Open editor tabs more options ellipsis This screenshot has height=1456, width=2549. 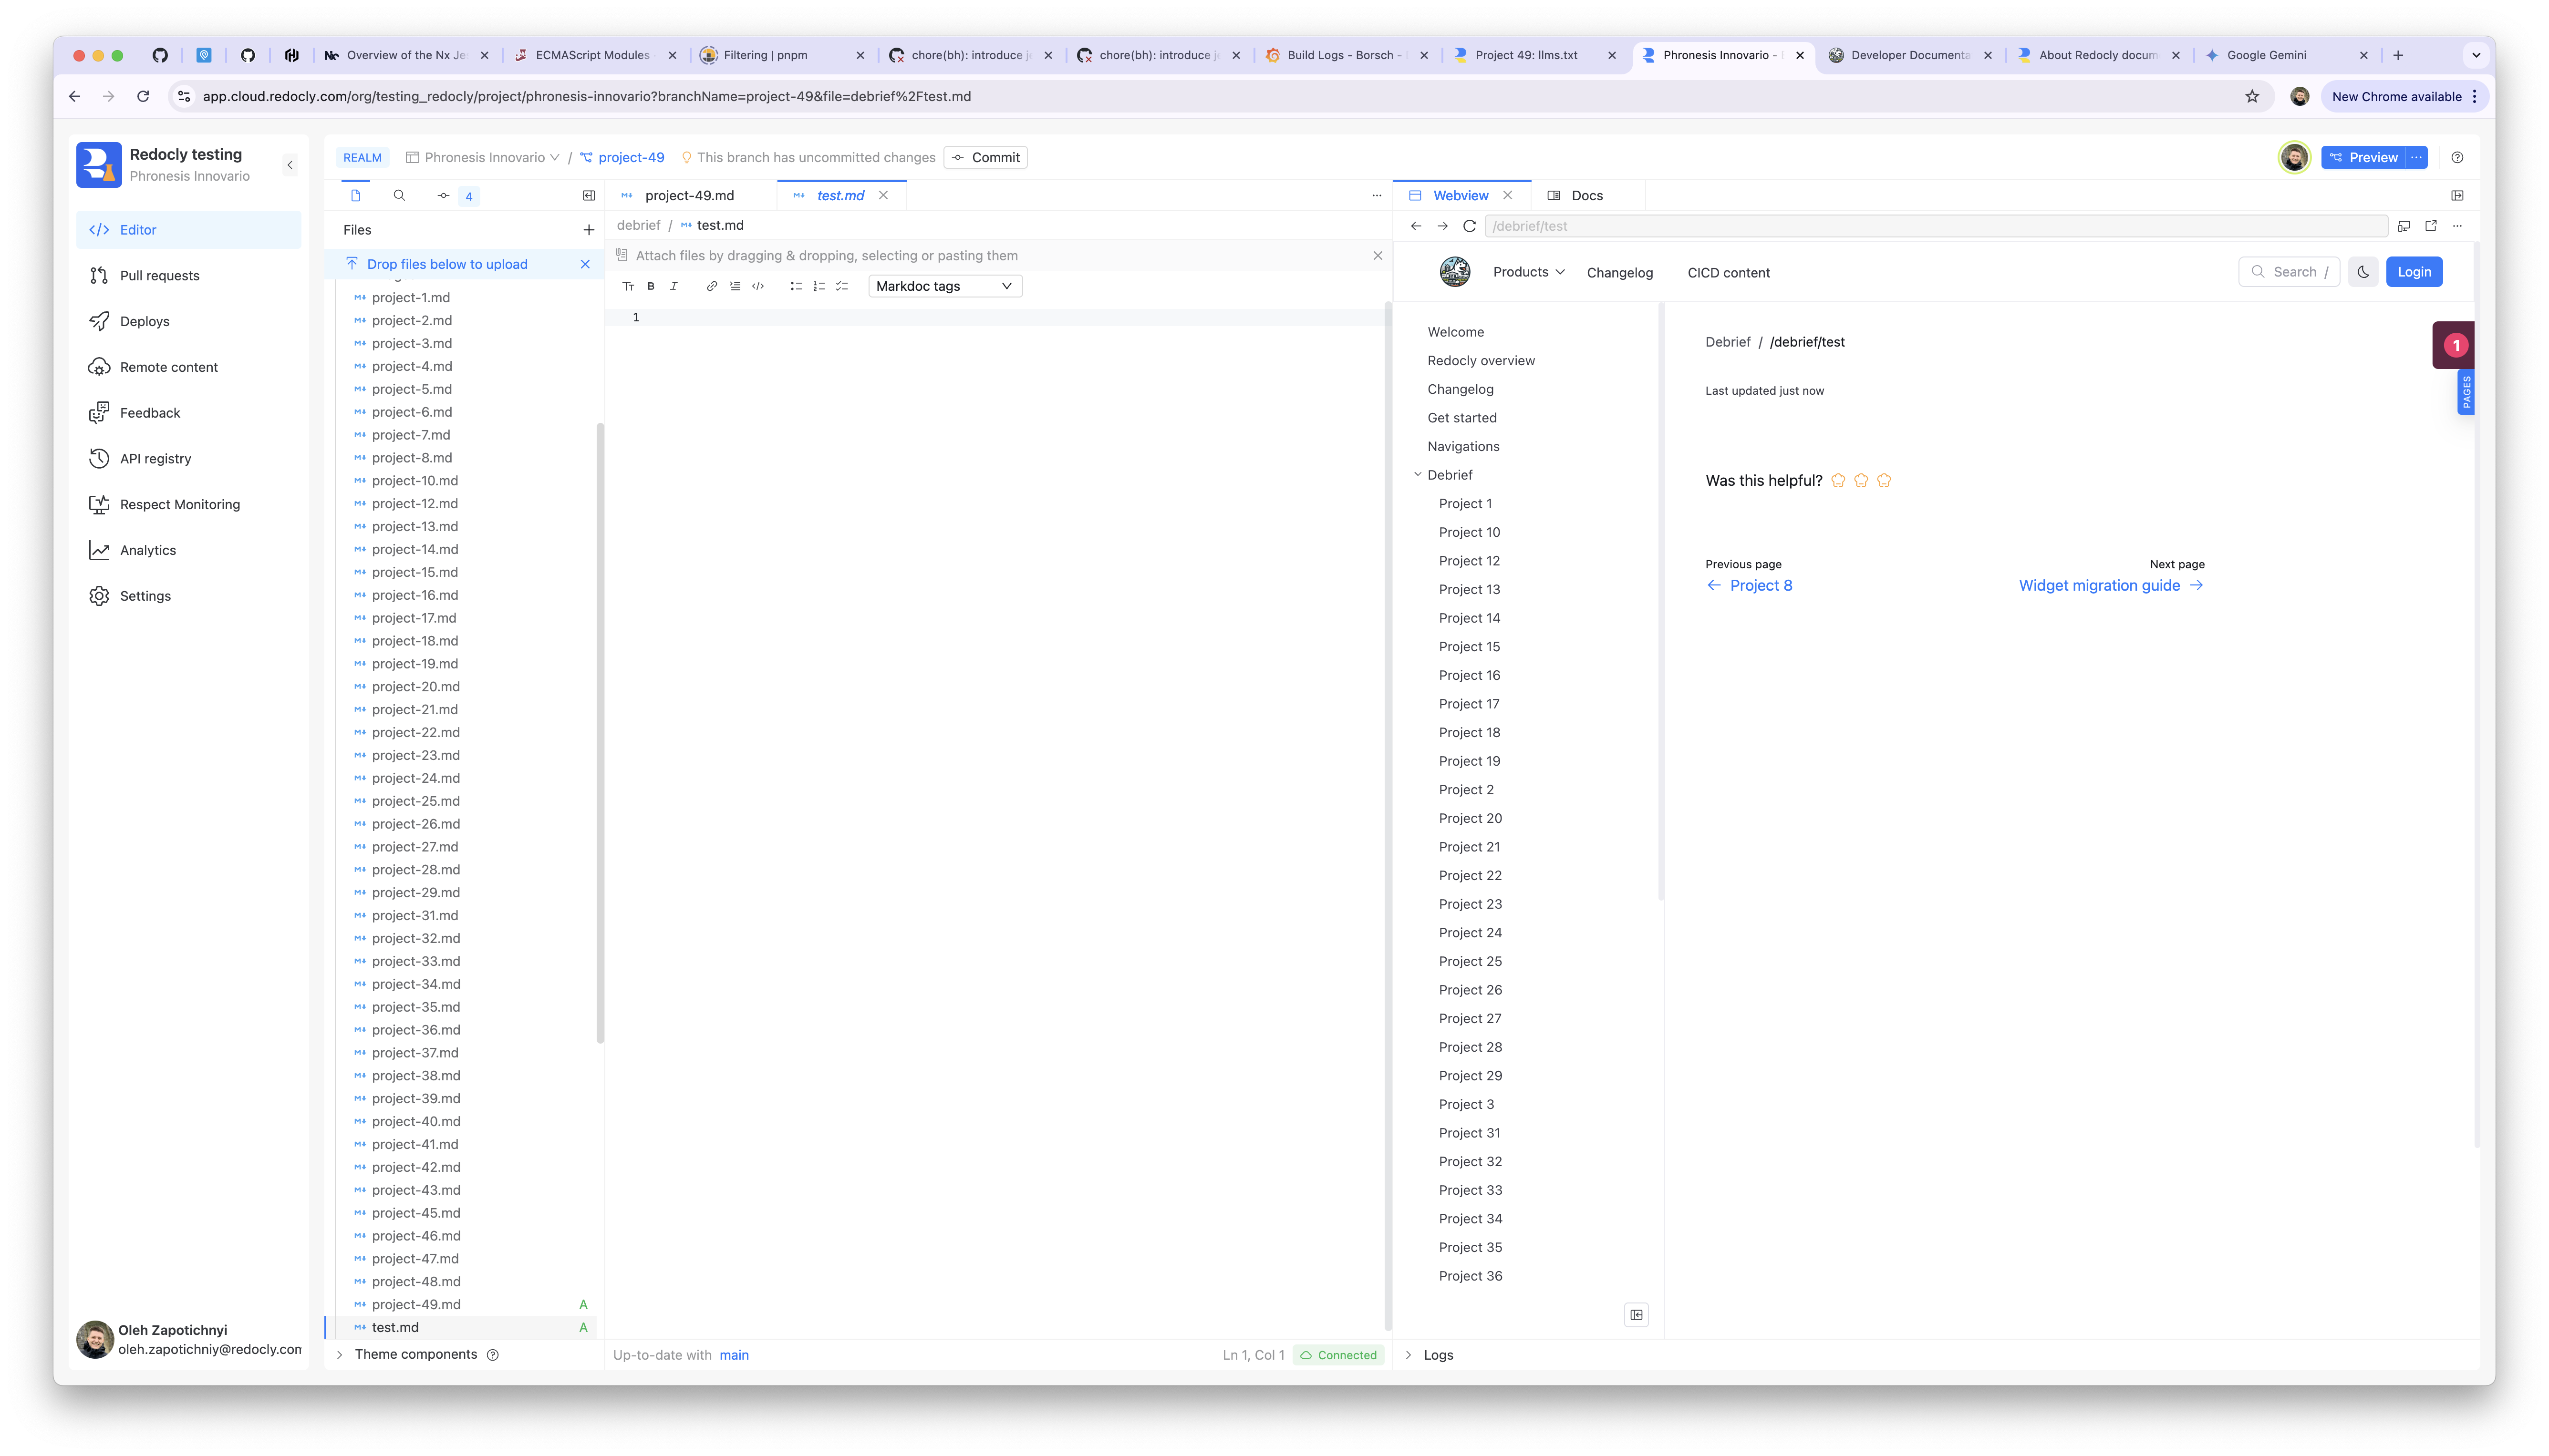click(1377, 196)
